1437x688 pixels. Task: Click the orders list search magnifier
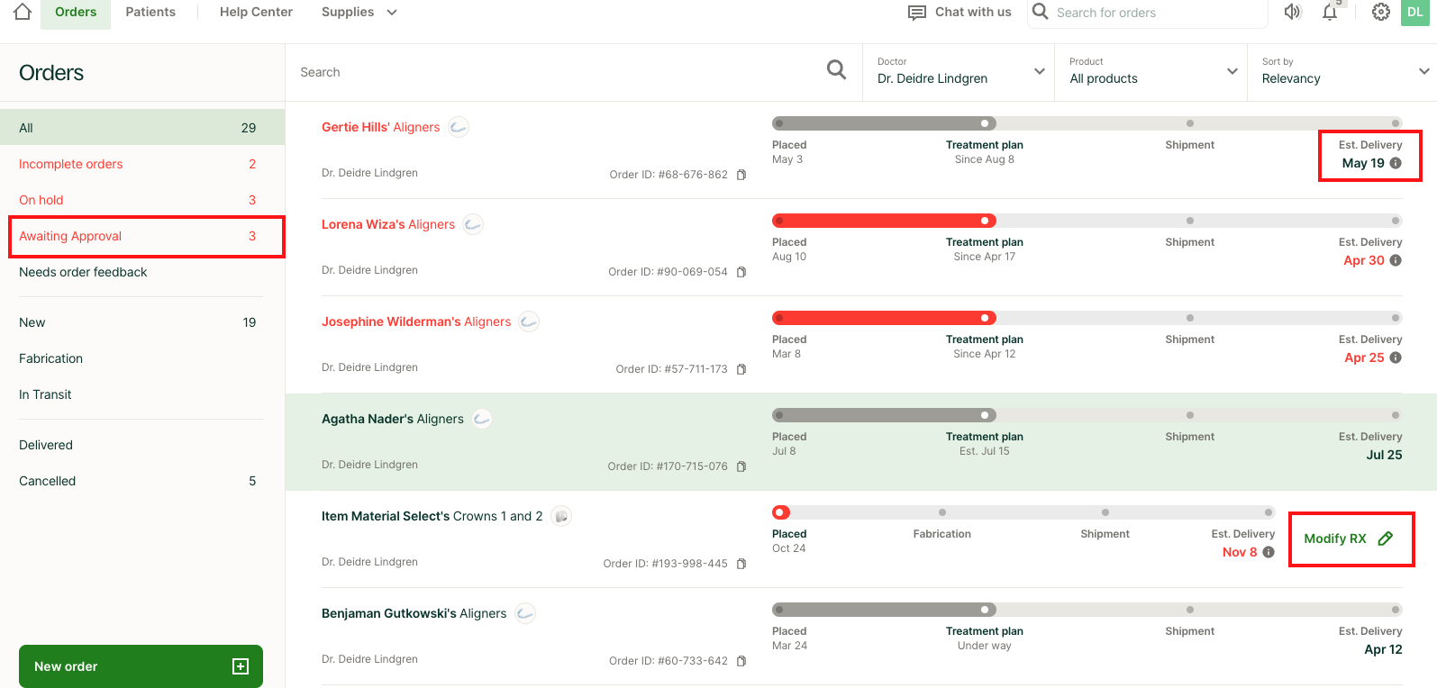pyautogui.click(x=836, y=70)
